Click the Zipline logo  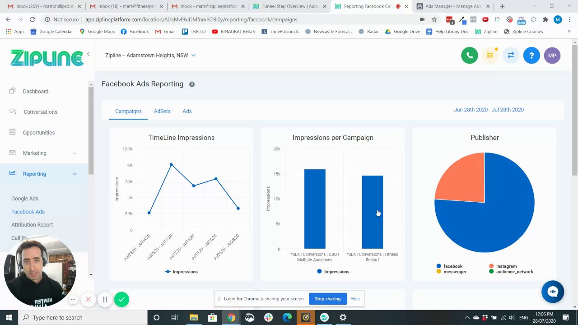[x=47, y=58]
